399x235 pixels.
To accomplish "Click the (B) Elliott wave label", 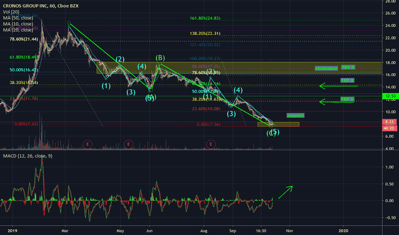I will click(x=160, y=58).
